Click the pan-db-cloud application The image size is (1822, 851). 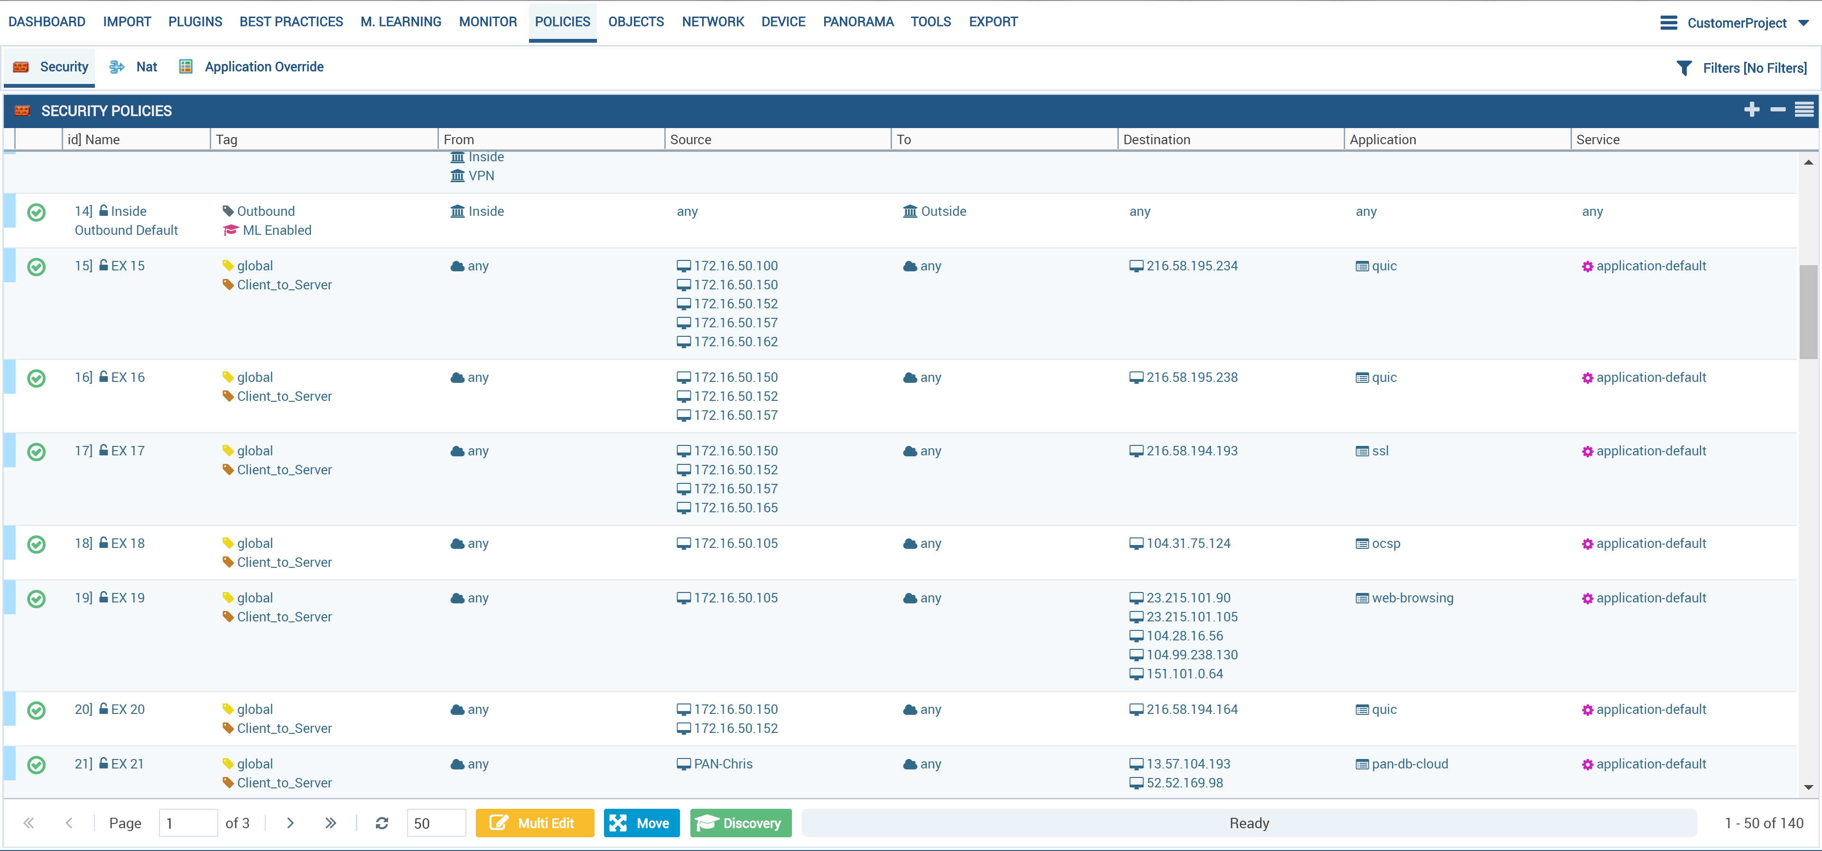point(1410,764)
